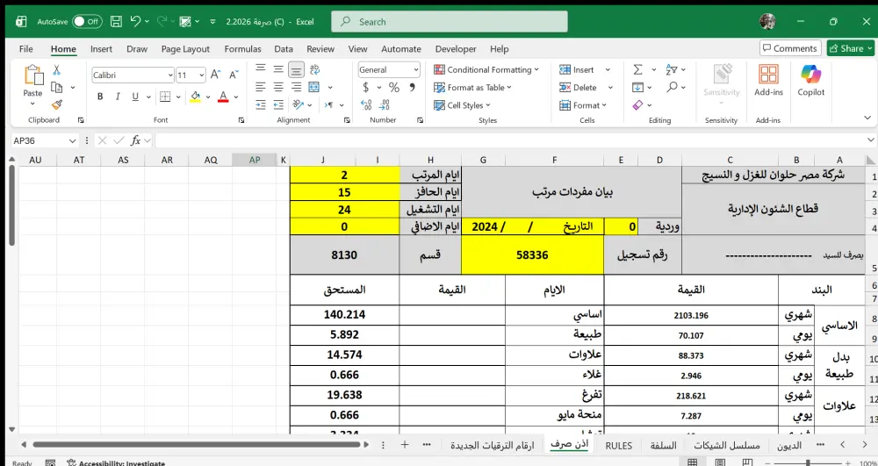Click the formula bar input field

511,140
